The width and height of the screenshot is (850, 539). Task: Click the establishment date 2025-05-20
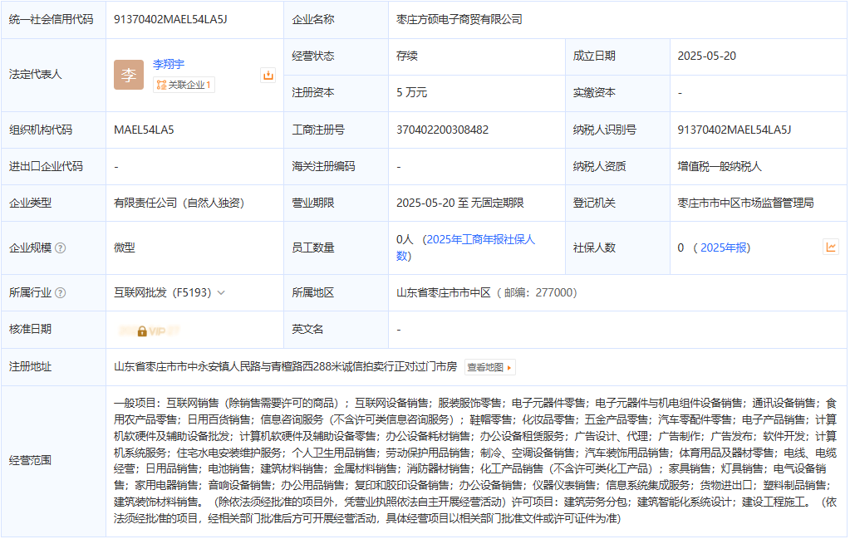[706, 56]
